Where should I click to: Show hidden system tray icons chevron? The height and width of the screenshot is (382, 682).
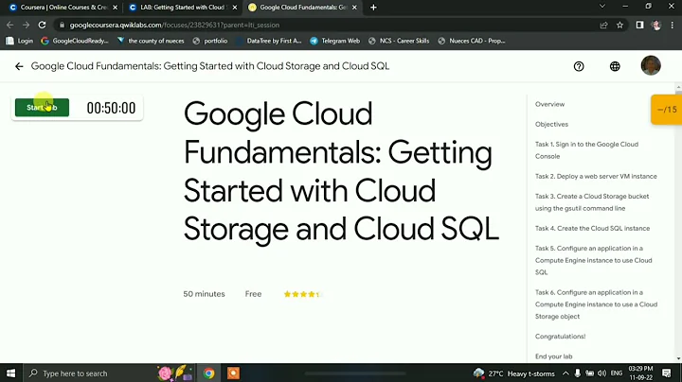pos(565,373)
